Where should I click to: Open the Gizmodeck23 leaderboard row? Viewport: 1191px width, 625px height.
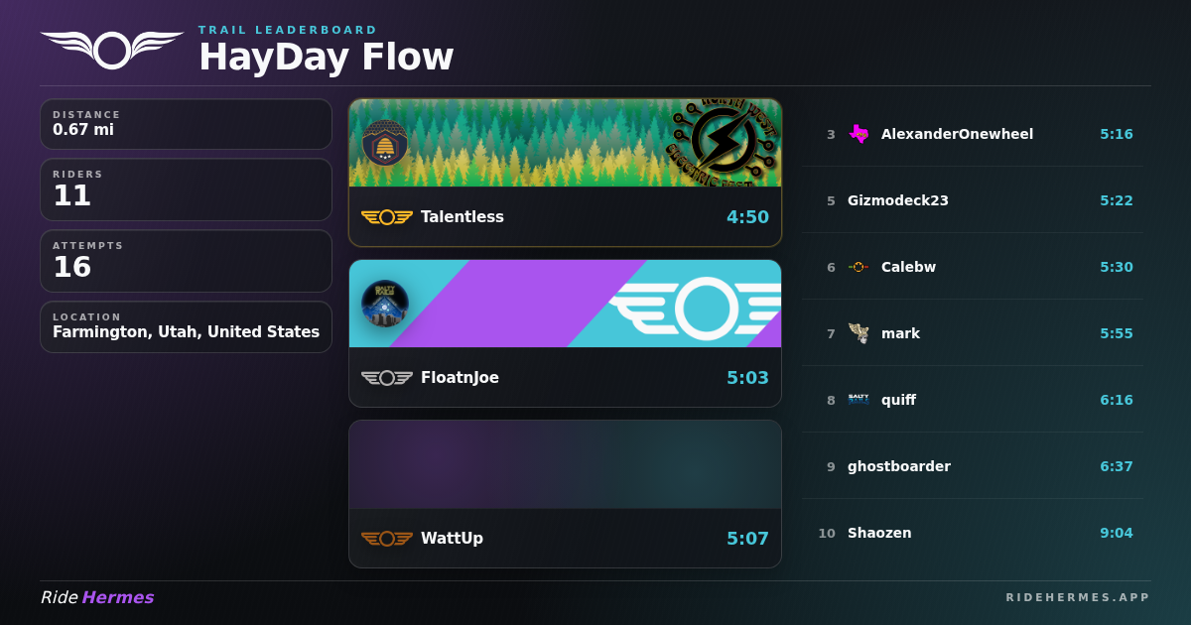[973, 200]
